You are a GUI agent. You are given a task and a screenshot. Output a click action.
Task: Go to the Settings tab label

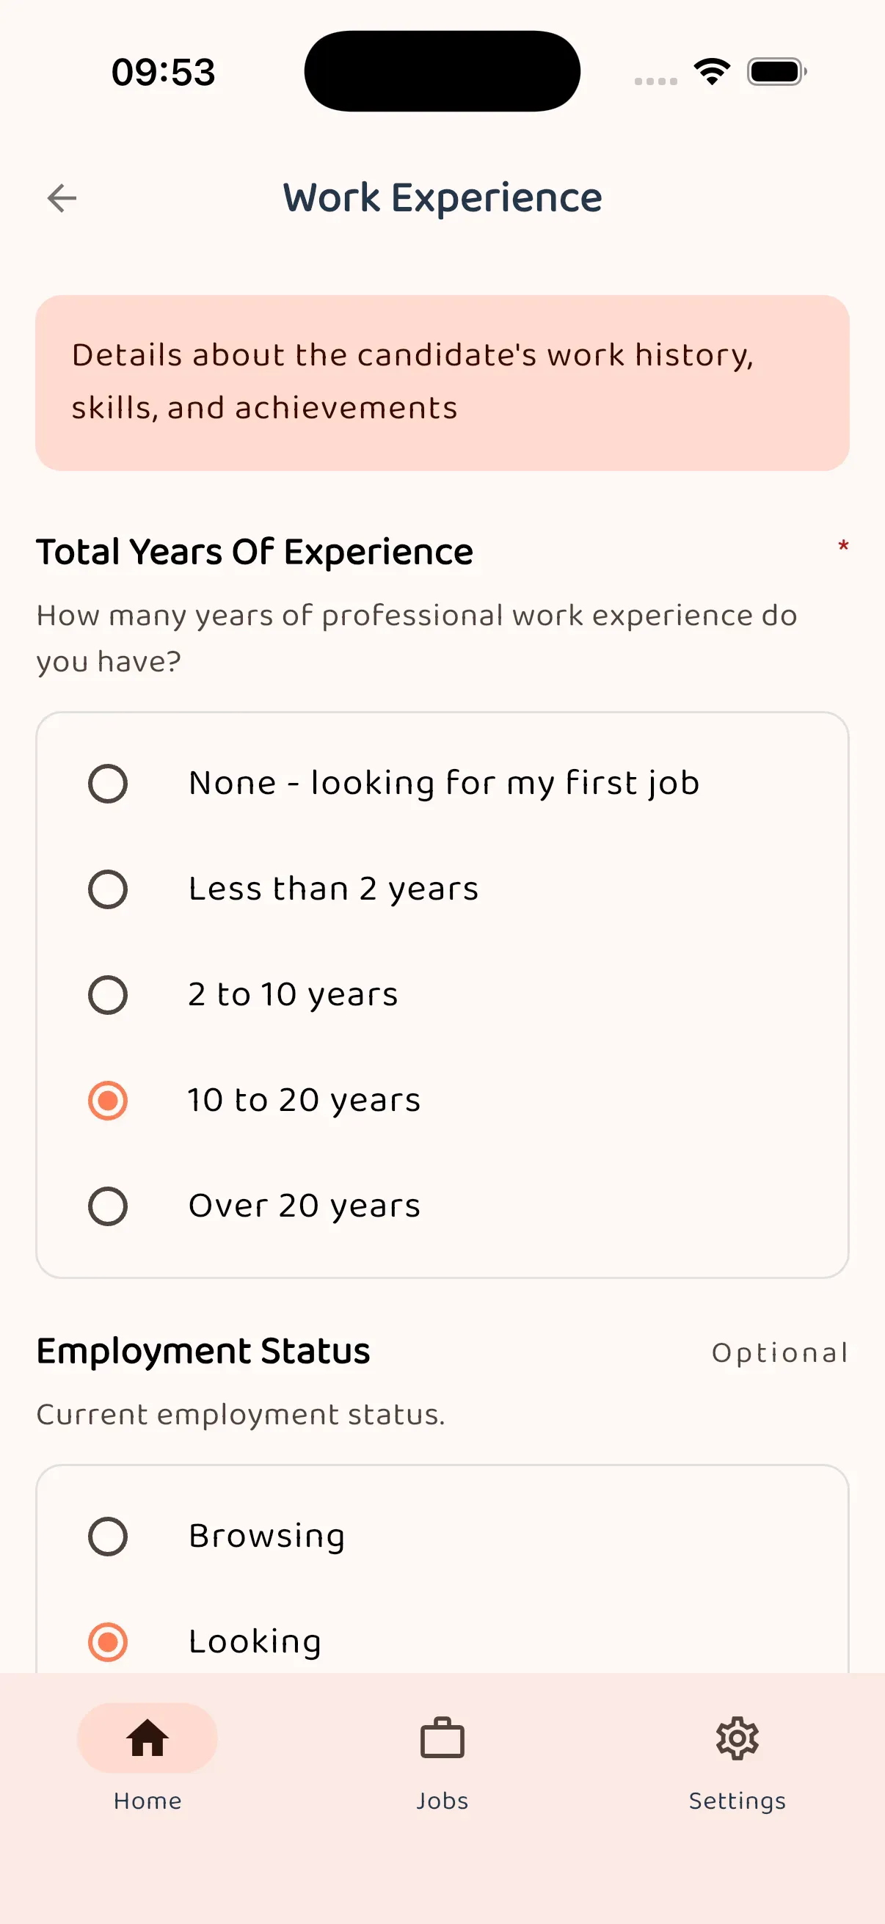pyautogui.click(x=737, y=1801)
